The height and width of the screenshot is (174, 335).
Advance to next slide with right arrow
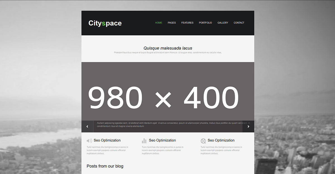(x=248, y=126)
